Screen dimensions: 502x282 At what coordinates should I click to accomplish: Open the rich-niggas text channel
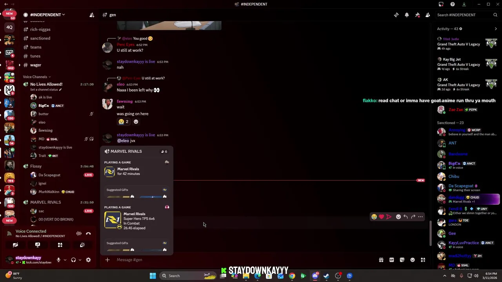tap(40, 29)
